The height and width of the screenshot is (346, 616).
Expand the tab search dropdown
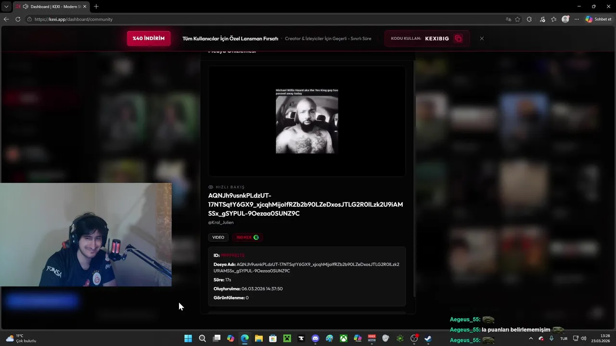tap(6, 6)
